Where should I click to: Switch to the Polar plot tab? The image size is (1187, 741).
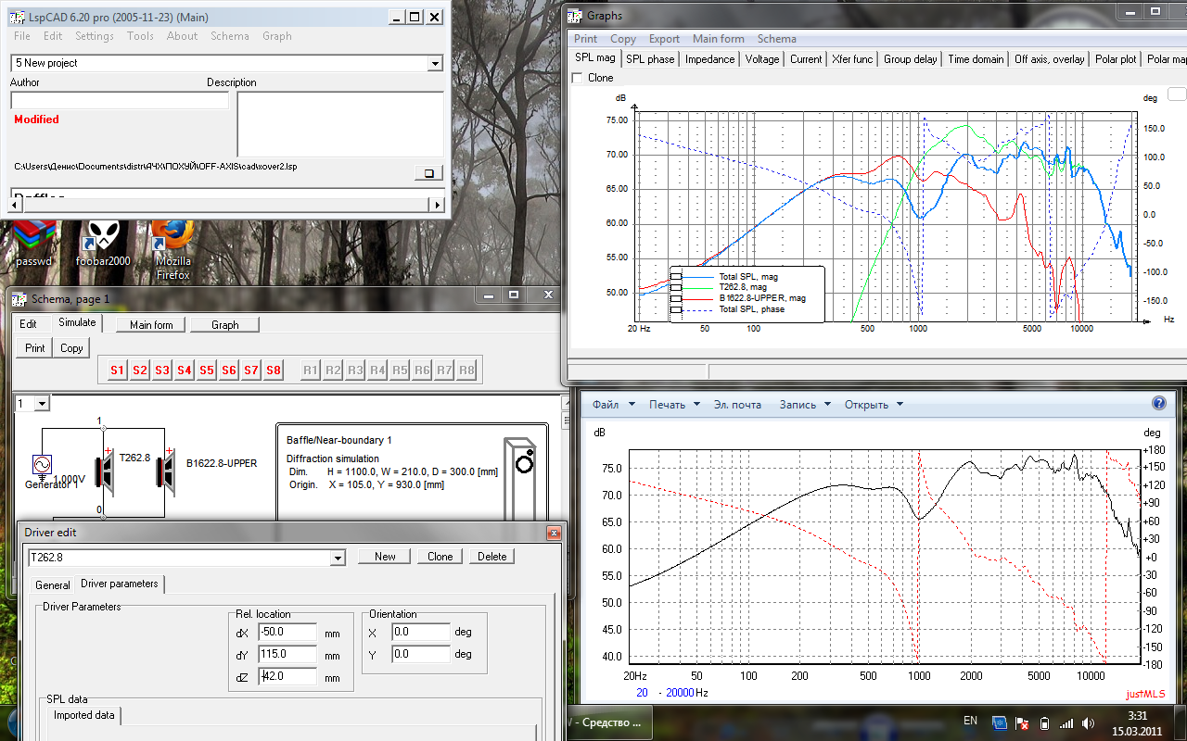pyautogui.click(x=1116, y=59)
